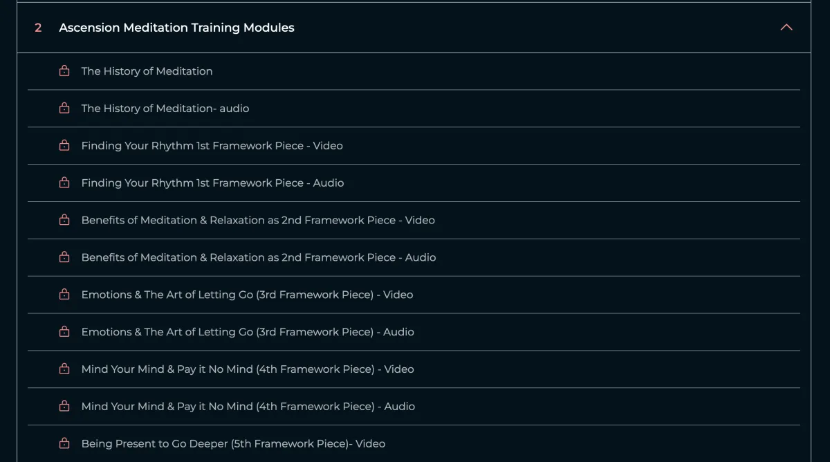Open Finding Your Rhythm 1st Framework Video
Image resolution: width=830 pixels, height=462 pixels.
(x=212, y=146)
